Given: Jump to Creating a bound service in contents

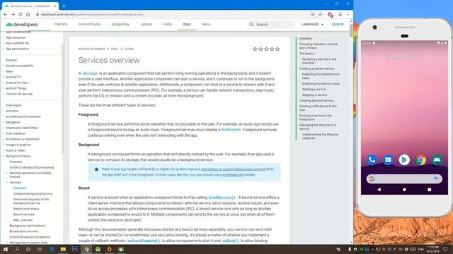Looking at the screenshot, I should pos(316,100).
